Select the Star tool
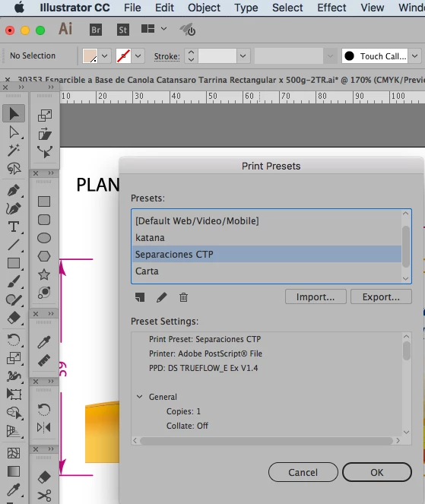The image size is (425, 504). [x=44, y=274]
